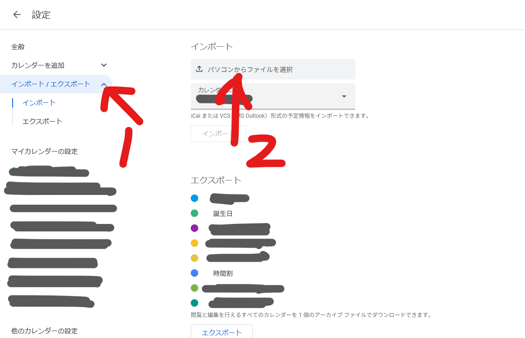
Task: Click the purple calendar dot in export list
Action: pyautogui.click(x=194, y=228)
